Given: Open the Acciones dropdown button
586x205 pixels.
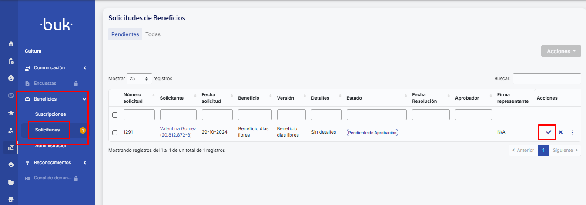Looking at the screenshot, I should pos(561,51).
